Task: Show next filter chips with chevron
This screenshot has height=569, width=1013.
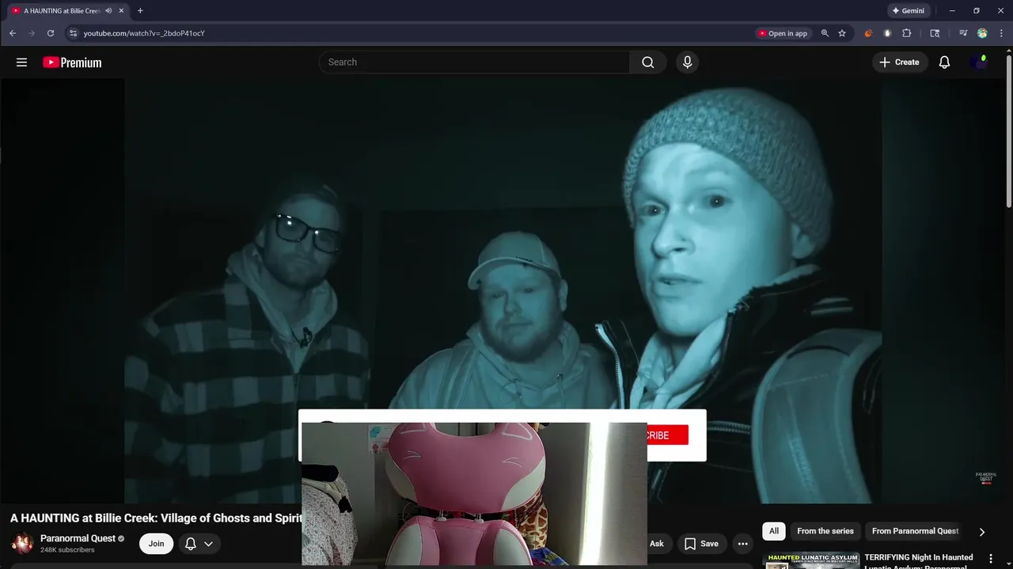Action: tap(982, 532)
